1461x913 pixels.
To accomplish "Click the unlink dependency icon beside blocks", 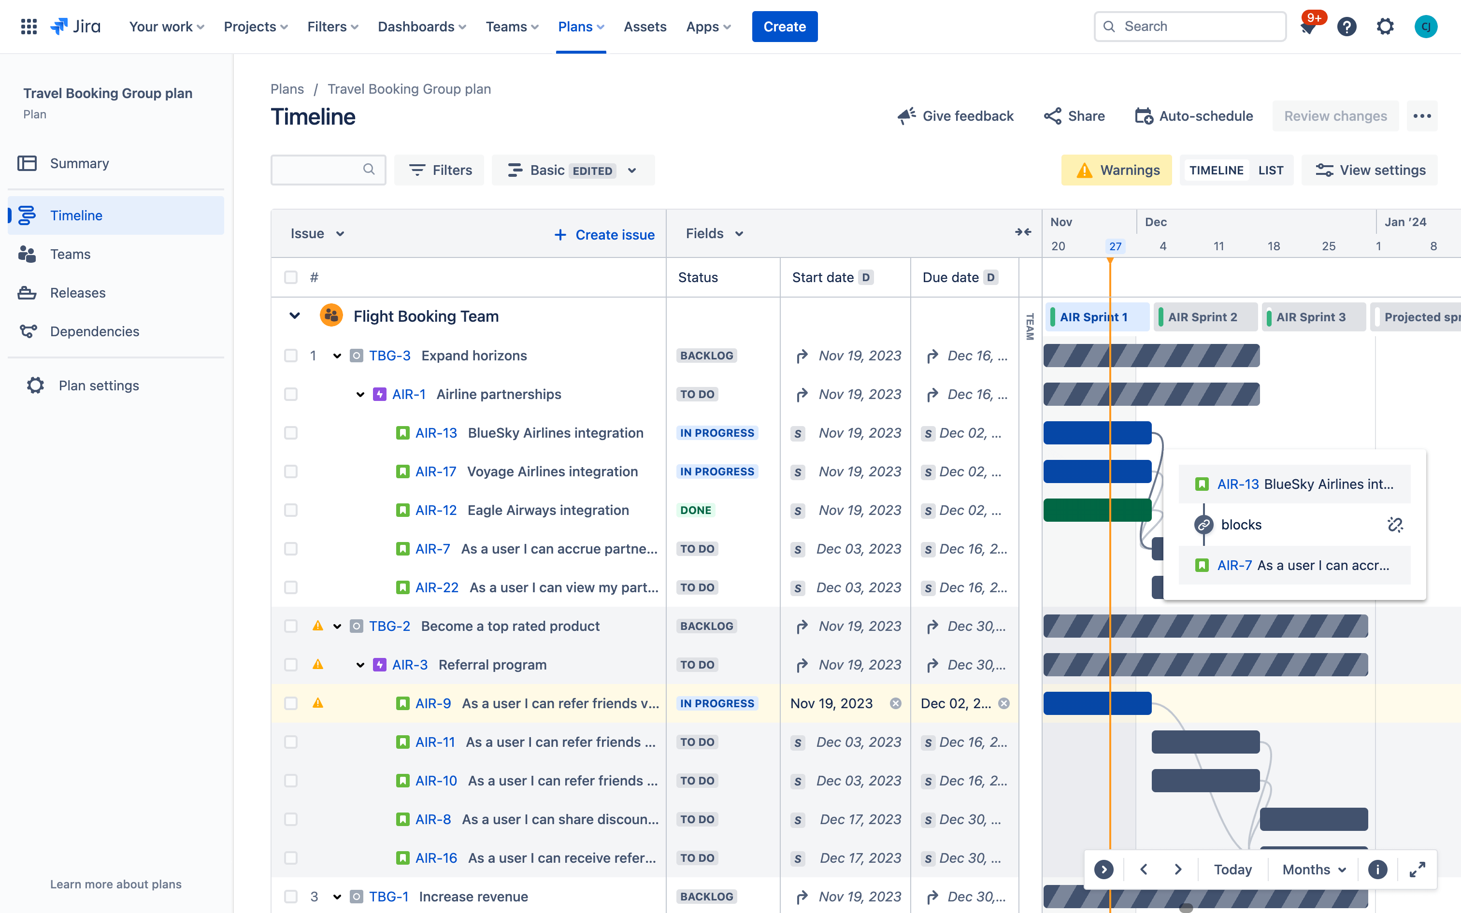I will click(x=1395, y=524).
